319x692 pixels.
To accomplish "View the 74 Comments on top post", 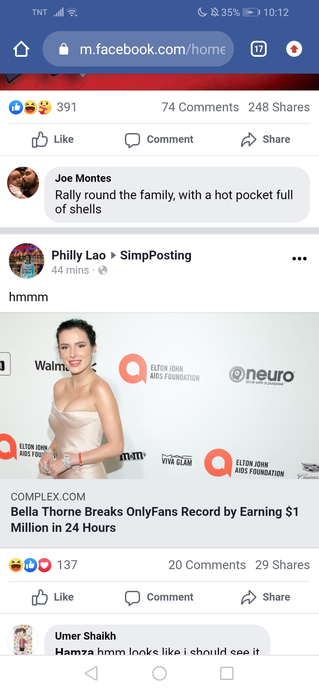I will point(200,107).
